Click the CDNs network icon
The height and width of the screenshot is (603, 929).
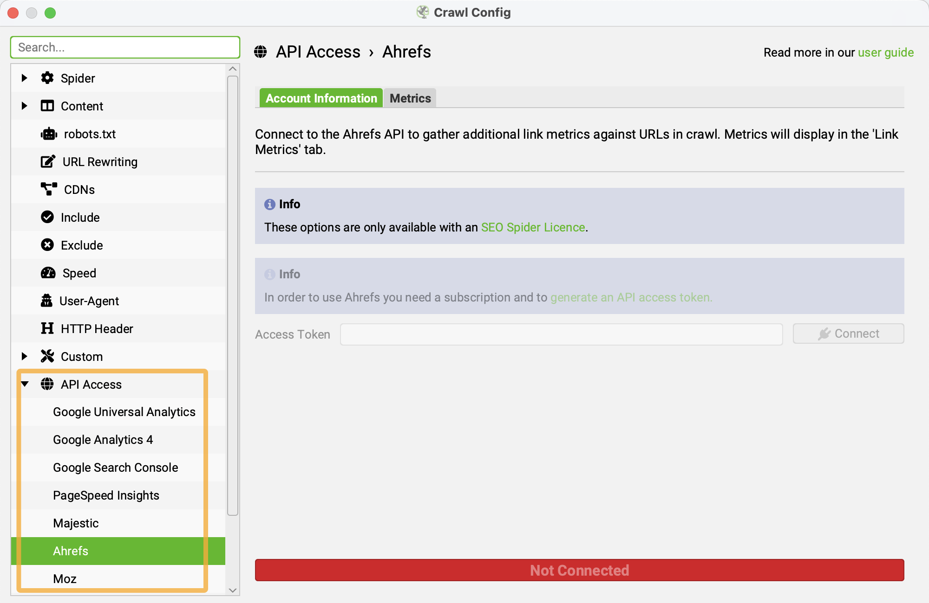pyautogui.click(x=49, y=189)
